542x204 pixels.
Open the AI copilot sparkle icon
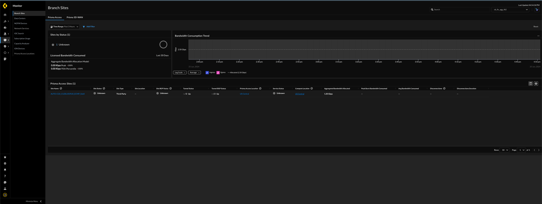point(537,9)
